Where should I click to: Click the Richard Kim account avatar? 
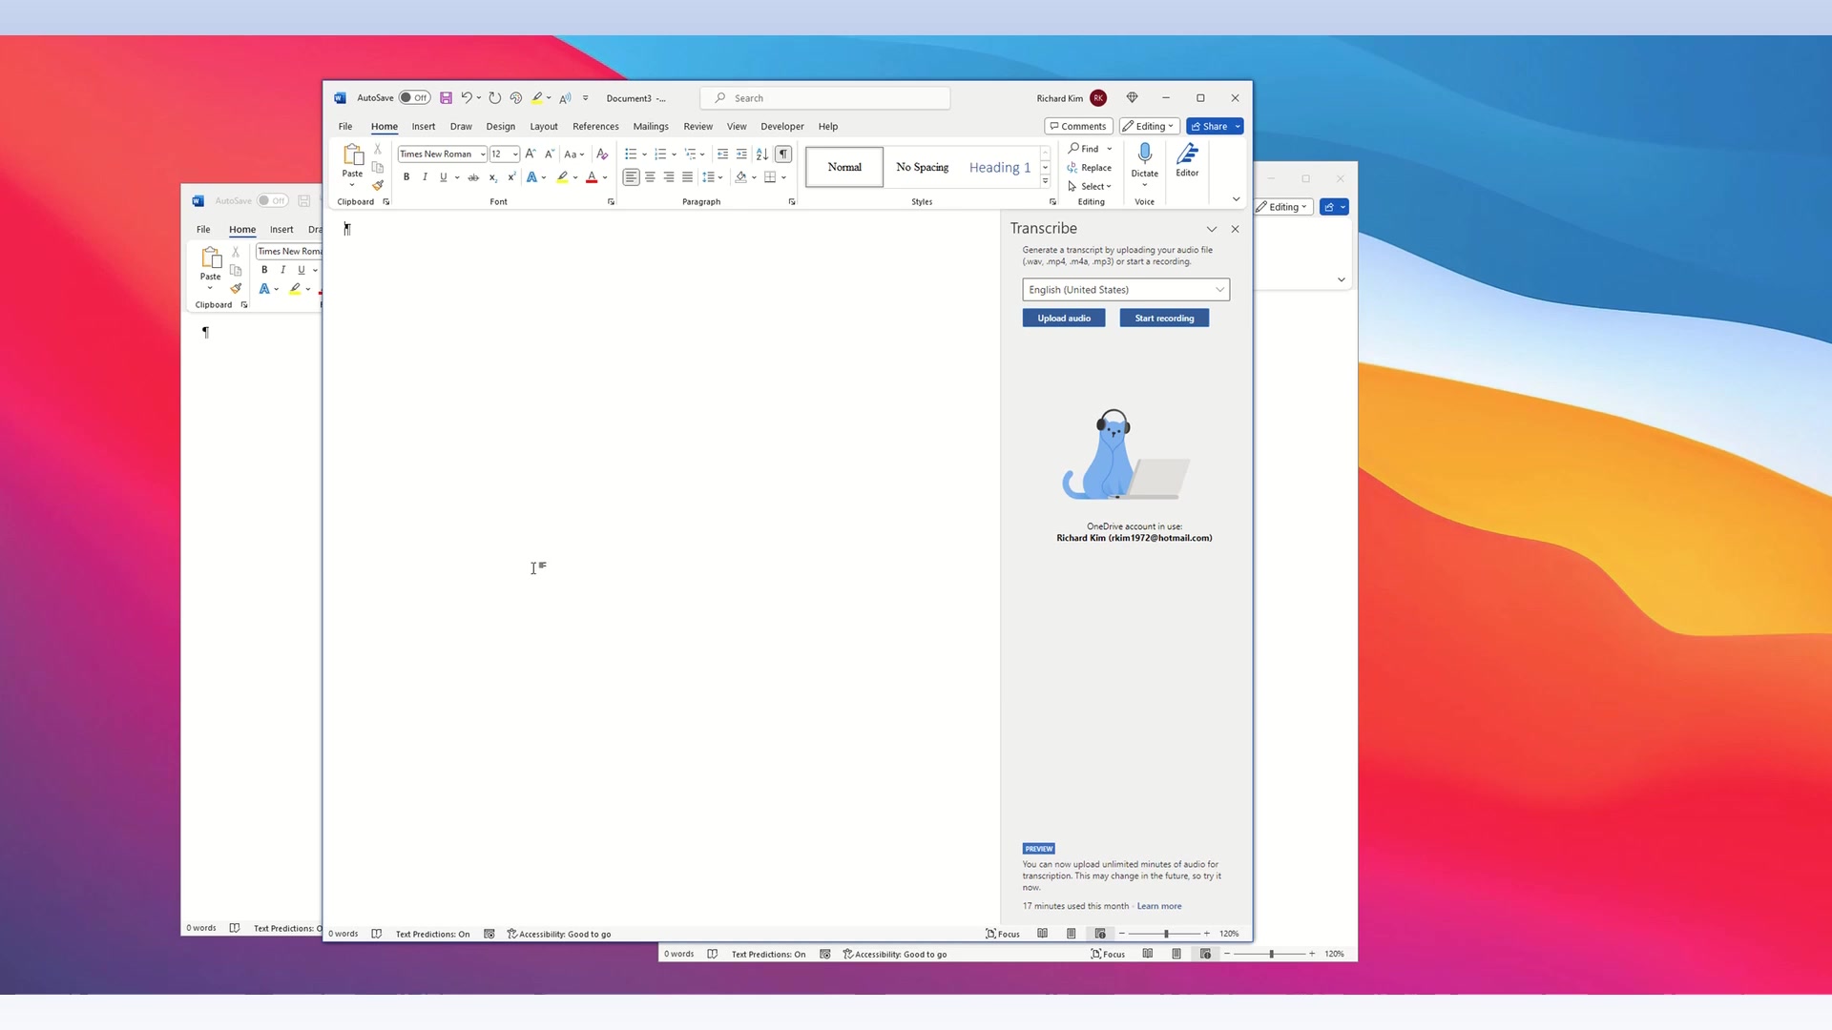click(1098, 98)
